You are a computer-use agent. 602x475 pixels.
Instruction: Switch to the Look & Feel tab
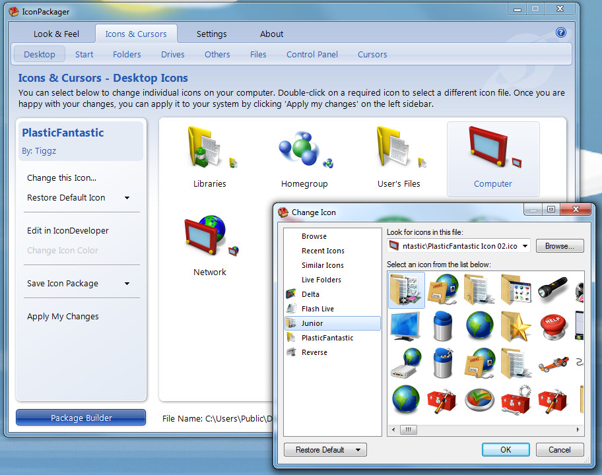[x=56, y=34]
